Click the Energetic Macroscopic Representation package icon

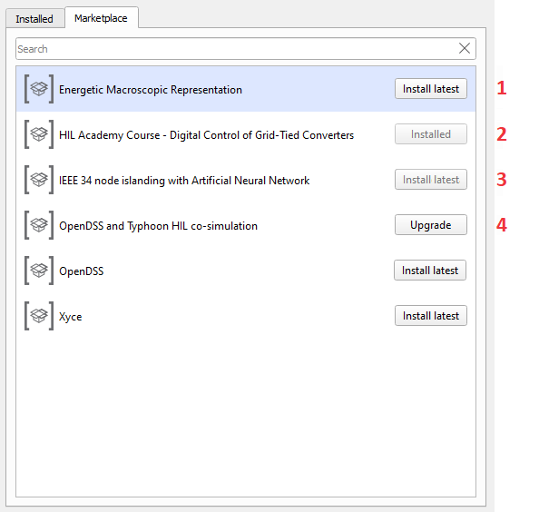(x=39, y=89)
